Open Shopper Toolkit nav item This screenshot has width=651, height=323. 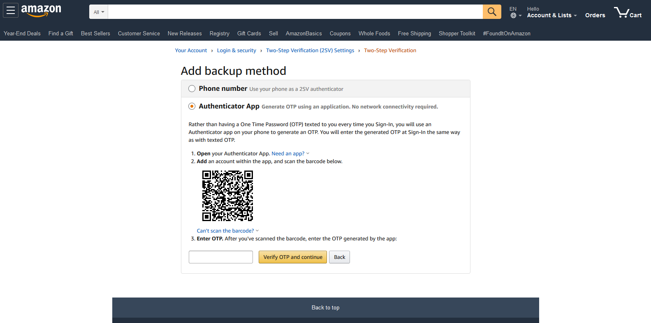(x=457, y=34)
